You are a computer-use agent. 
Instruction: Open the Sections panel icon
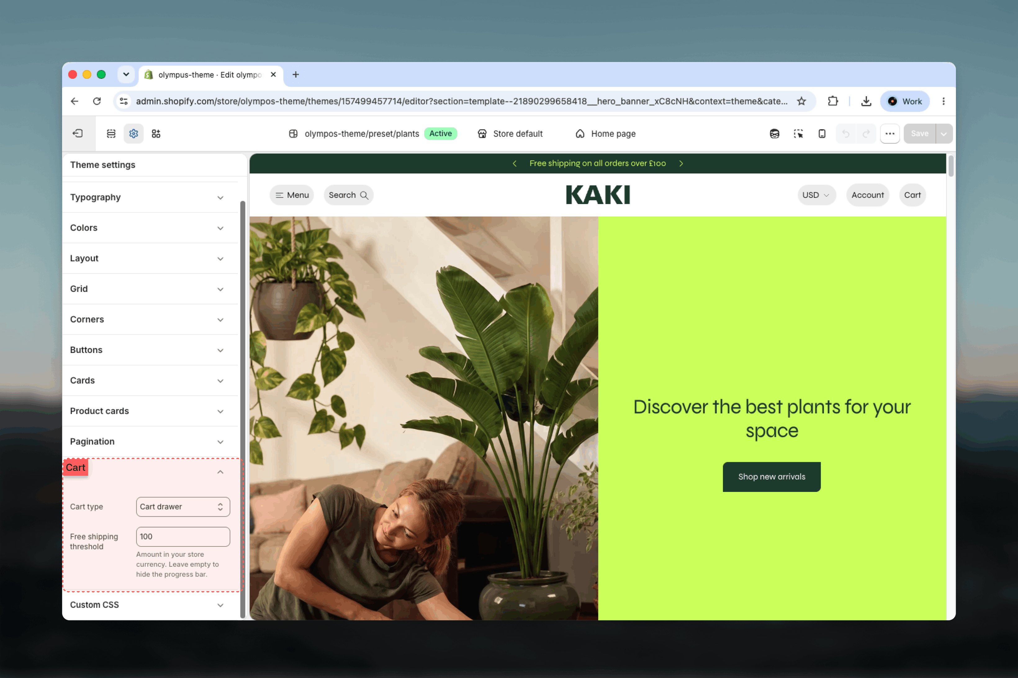pos(111,134)
